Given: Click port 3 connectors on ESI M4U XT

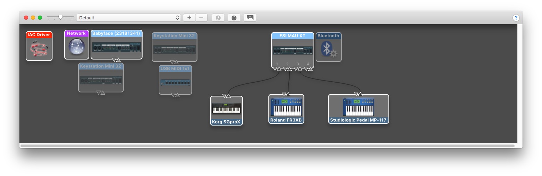Looking at the screenshot, I should [298, 69].
